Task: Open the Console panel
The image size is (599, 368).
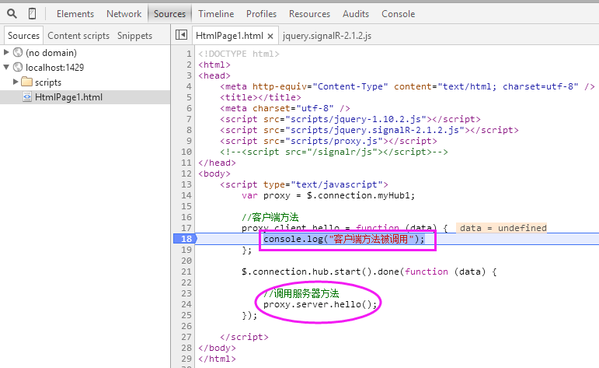Action: click(398, 14)
